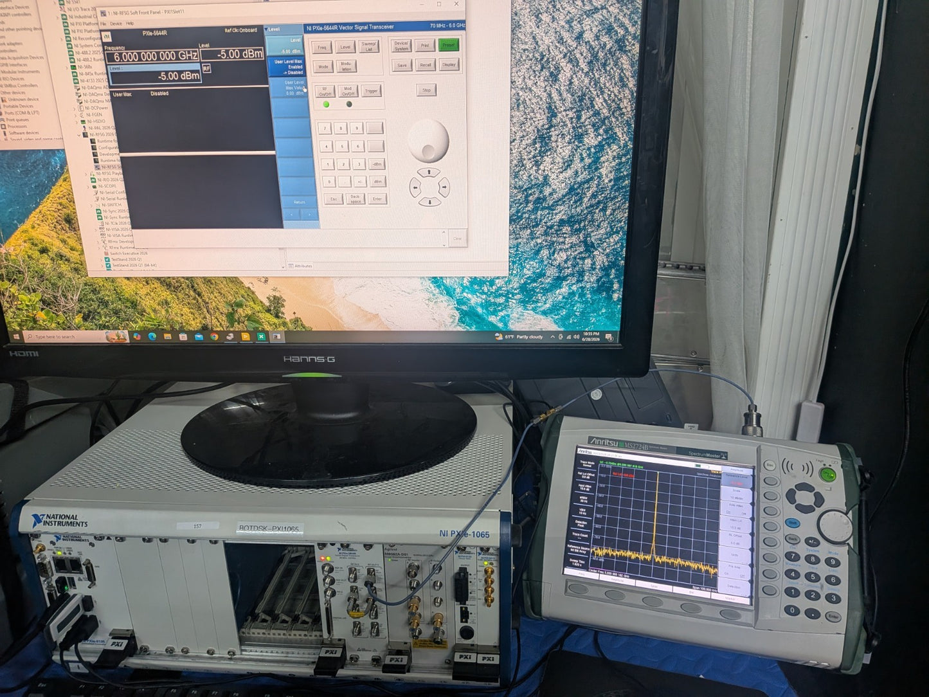Collapse the Level softkey menu header
Screen dimensions: 929x697
click(284, 30)
